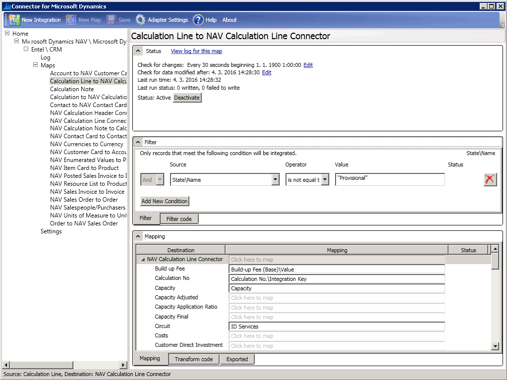Collapse the Mapping section

(138, 236)
